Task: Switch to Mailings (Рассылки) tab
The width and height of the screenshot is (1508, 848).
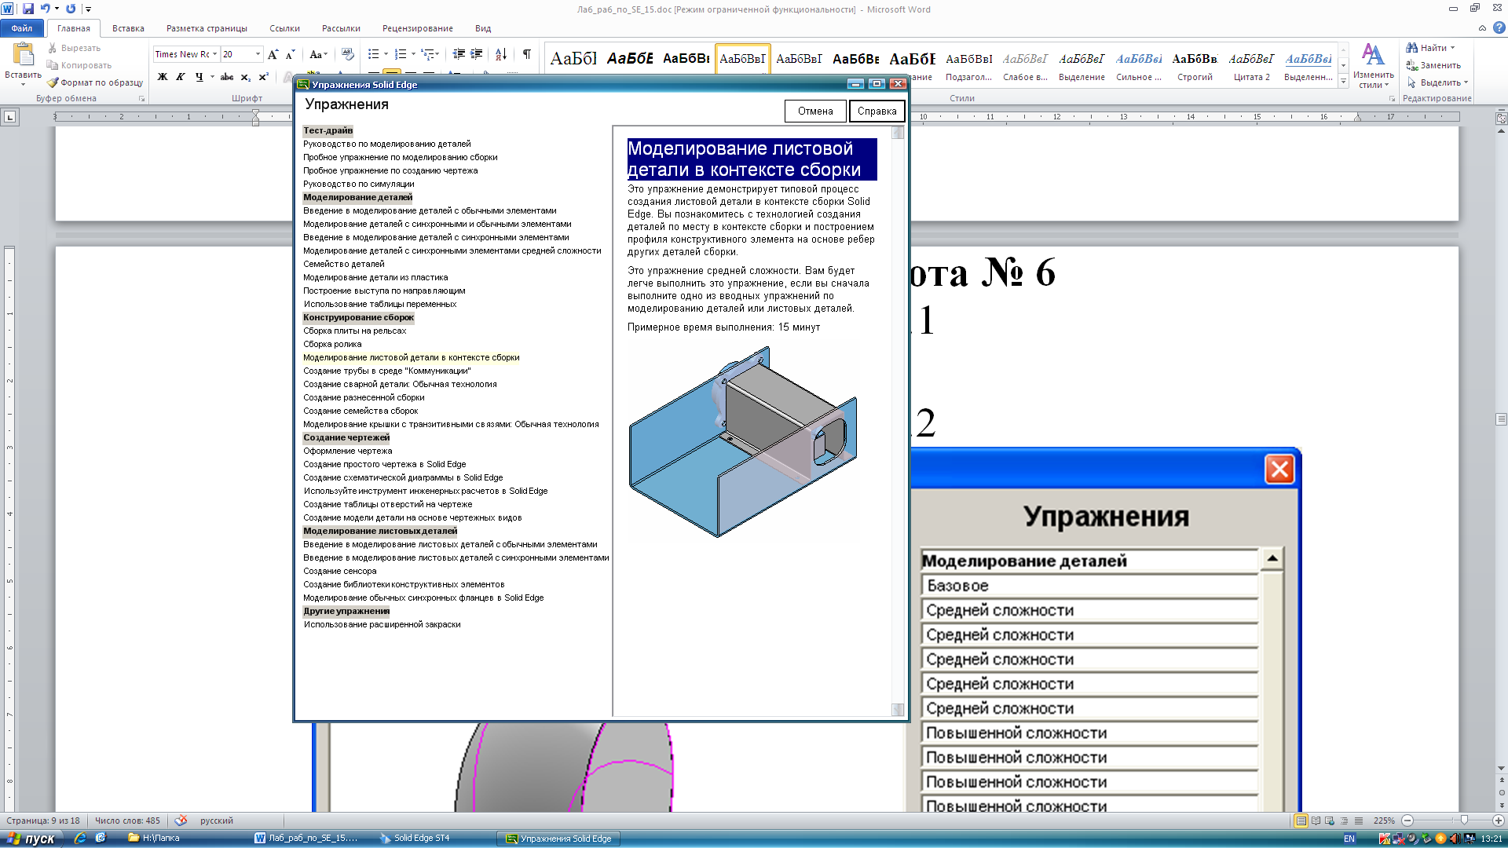Action: (341, 28)
